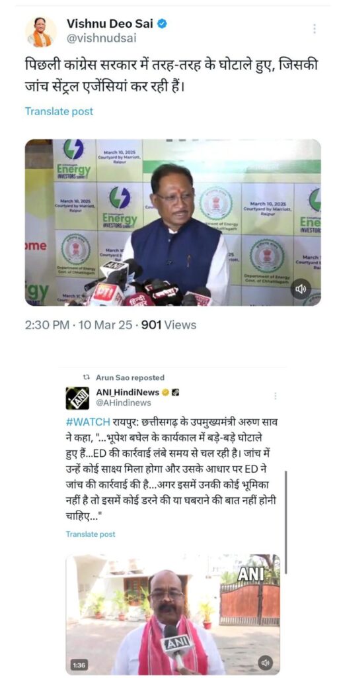Open the three-dot menu on Vishnu Deo Sai's post
This screenshot has height=678, width=337.
pos(314,29)
